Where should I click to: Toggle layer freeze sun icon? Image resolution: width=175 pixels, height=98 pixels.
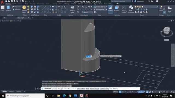(x=138, y=7)
